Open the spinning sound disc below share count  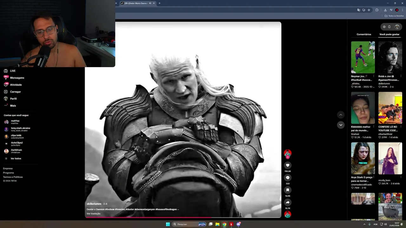pos(288,214)
